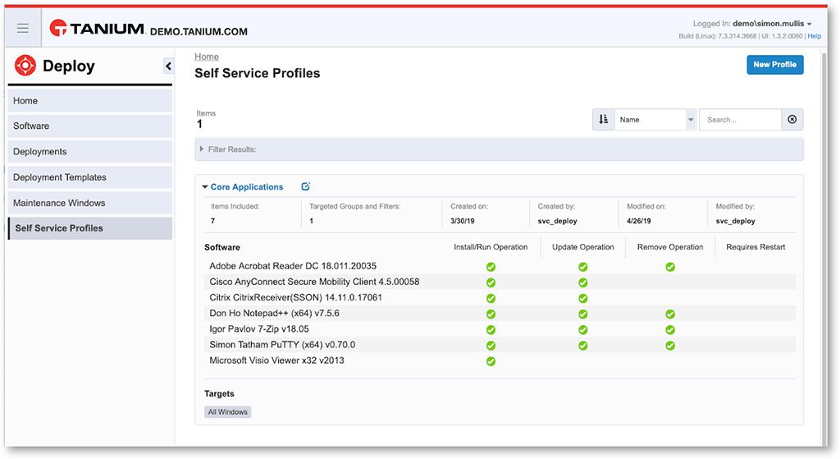This screenshot has height=459, width=840.
Task: Click Adobe Acrobat Reader install operation checkmark
Action: point(491,267)
